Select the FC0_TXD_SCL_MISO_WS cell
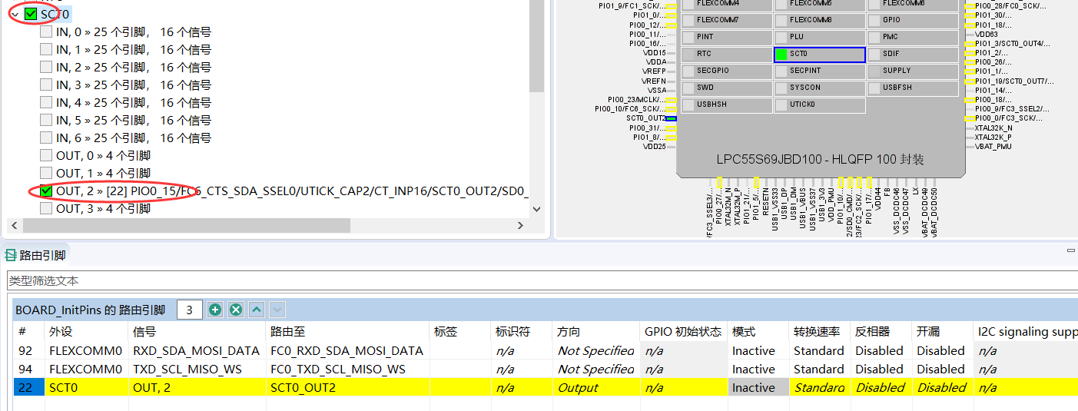 coord(348,370)
